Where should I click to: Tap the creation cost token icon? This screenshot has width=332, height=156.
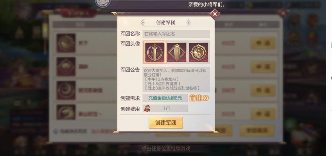pyautogui.click(x=147, y=109)
